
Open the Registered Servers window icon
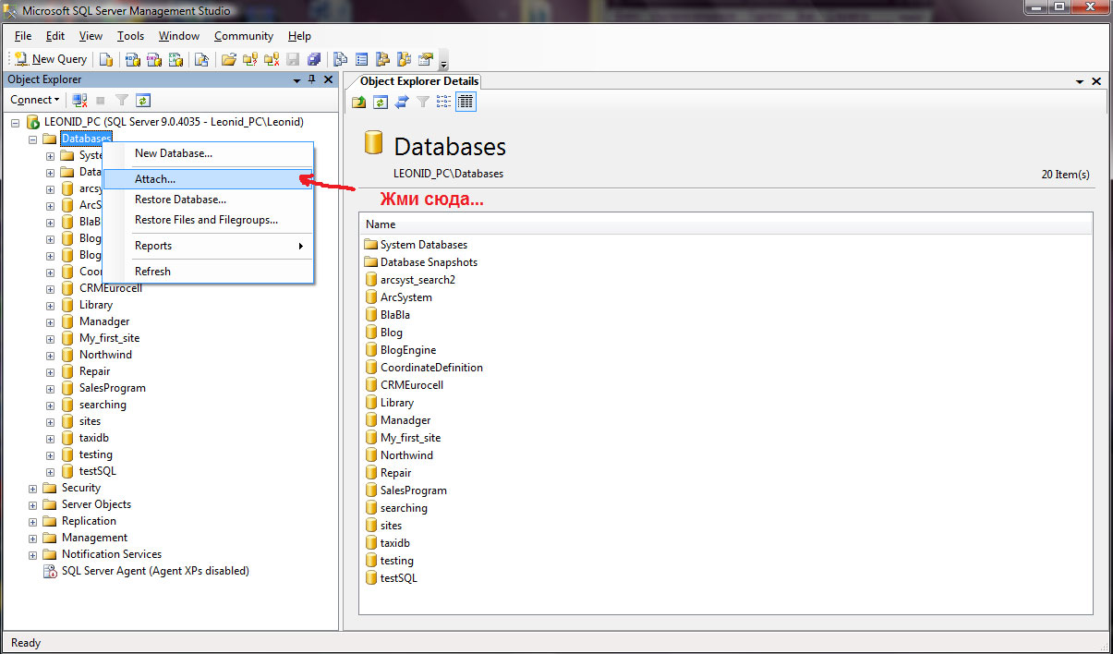pyautogui.click(x=340, y=59)
